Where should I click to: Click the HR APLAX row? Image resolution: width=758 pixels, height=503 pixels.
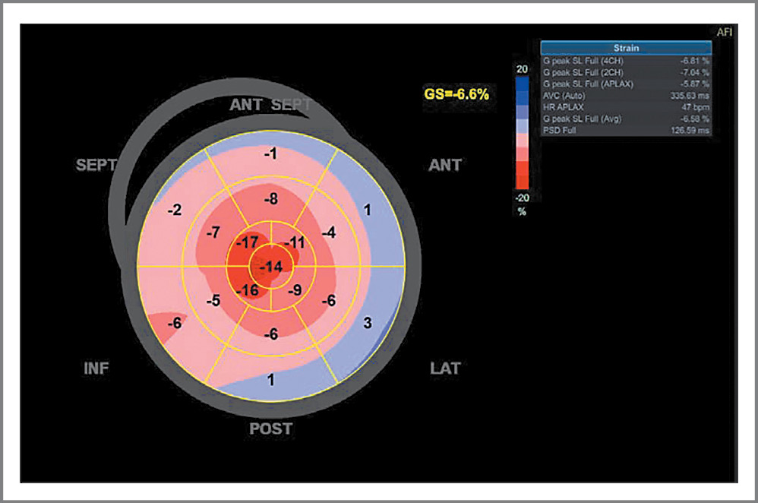626,107
